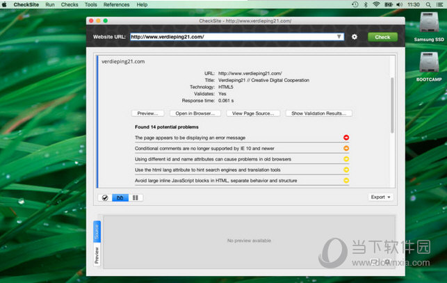The height and width of the screenshot is (283, 447).
Task: Select 'Use the html lang attribute' row
Action: click(x=242, y=170)
